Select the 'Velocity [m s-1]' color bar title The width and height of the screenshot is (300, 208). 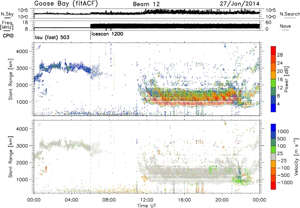coord(296,157)
